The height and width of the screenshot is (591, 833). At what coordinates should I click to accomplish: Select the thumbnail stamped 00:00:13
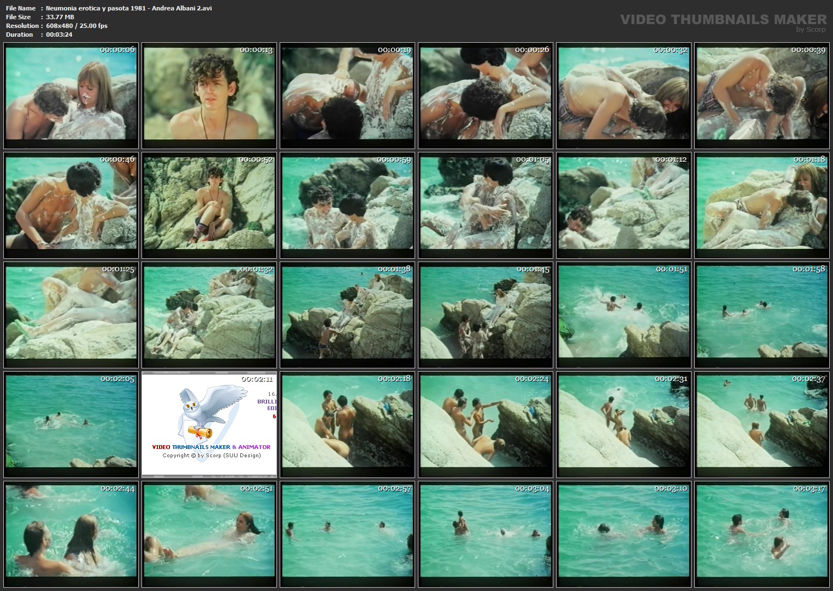click(209, 96)
